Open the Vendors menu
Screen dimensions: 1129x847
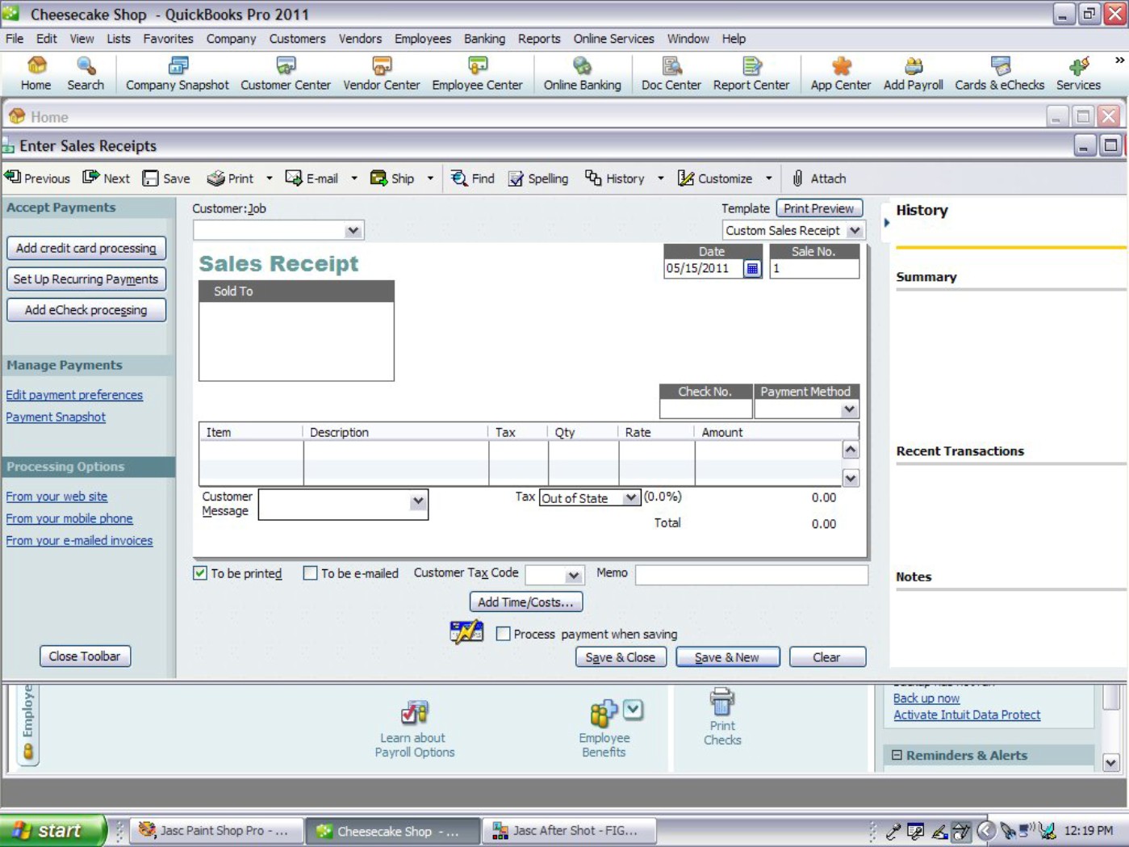point(360,39)
